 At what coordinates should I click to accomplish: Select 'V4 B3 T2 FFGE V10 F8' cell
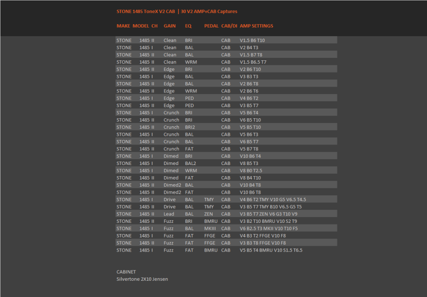pyautogui.click(x=263, y=235)
